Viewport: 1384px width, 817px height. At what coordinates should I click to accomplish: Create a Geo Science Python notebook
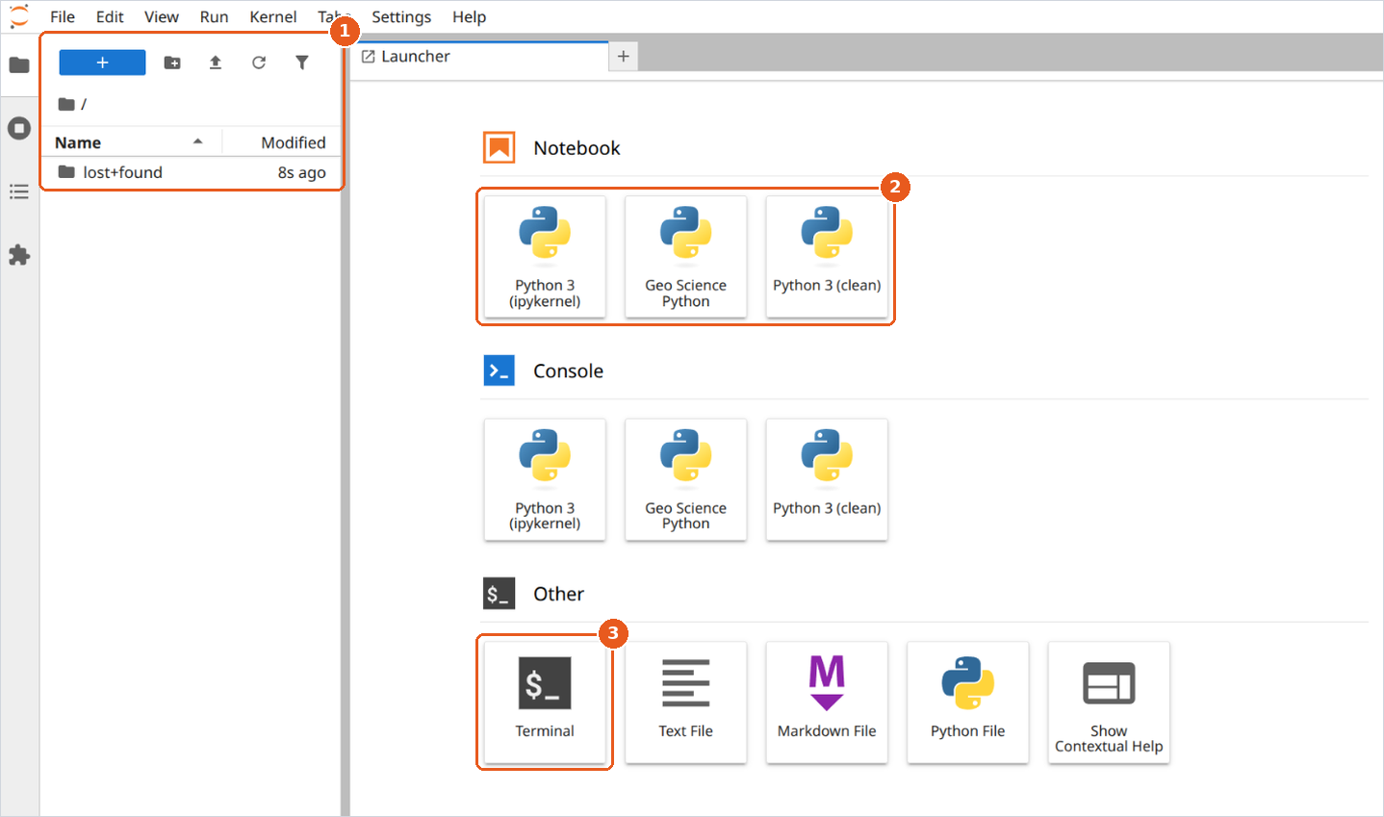(686, 257)
